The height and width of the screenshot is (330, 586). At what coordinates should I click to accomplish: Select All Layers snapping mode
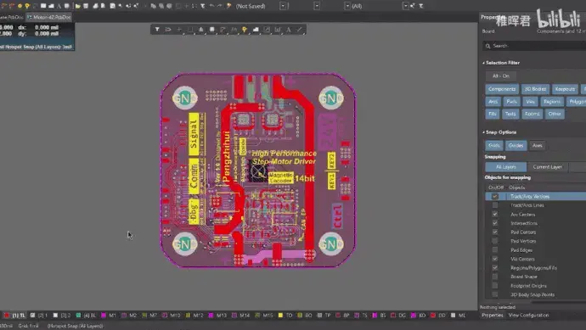tap(506, 167)
